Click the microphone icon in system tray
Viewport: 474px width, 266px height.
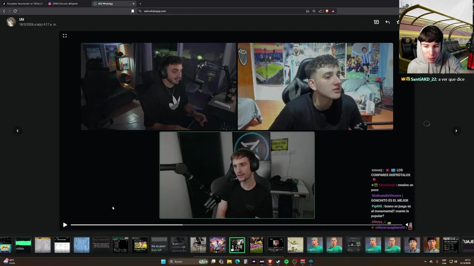(437, 262)
